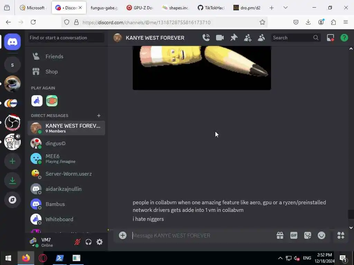Open Firefox downloads panel

point(308,22)
